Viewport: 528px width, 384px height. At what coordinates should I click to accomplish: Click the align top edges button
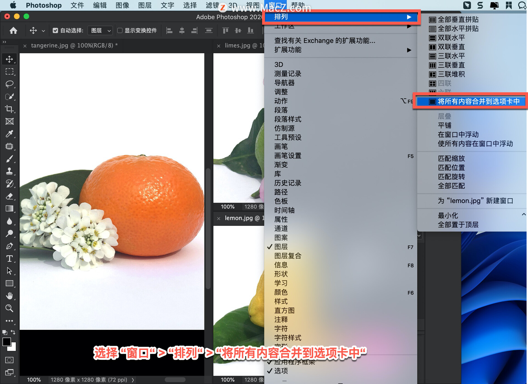(226, 30)
